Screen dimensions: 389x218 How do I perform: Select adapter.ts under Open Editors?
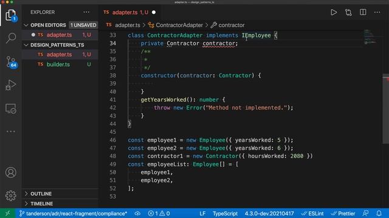(x=60, y=35)
